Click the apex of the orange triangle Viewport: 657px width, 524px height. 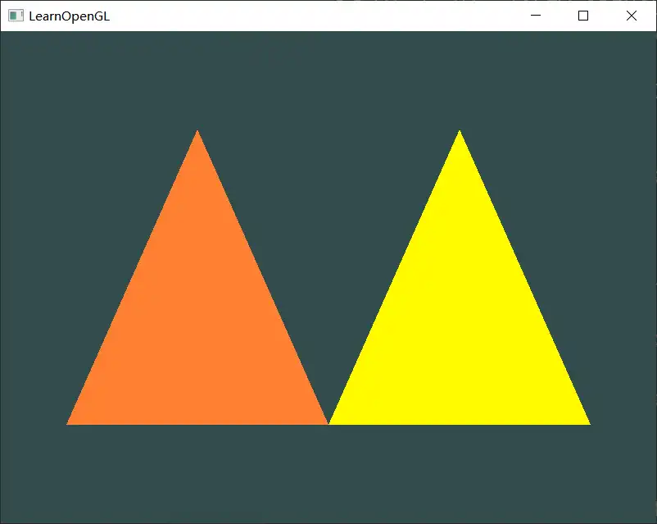pos(197,135)
